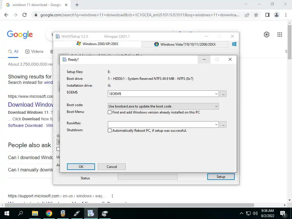Open the package box taskbar app
The height and width of the screenshot is (219, 292).
point(63,213)
